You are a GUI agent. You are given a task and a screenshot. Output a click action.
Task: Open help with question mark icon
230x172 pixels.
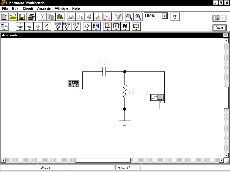(x=175, y=17)
